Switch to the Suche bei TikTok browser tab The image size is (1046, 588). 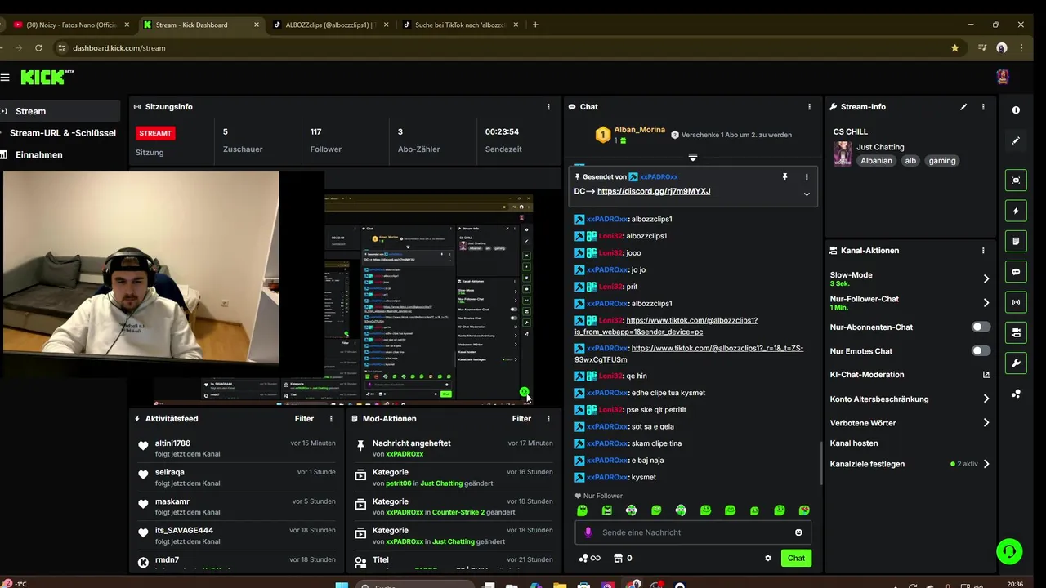460,24
